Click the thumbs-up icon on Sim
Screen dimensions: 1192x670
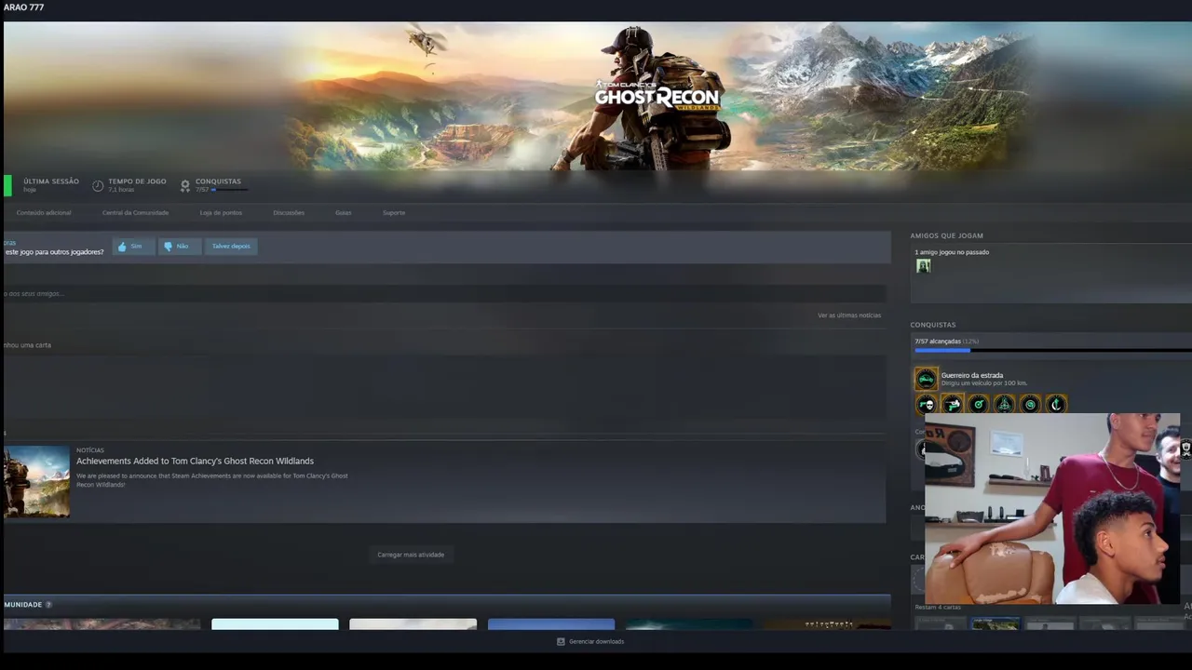click(x=122, y=247)
